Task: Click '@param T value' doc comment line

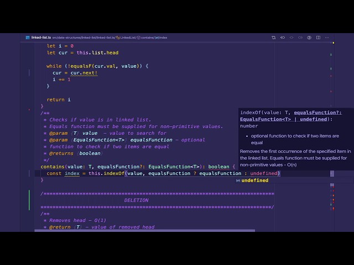Action: tap(105, 133)
